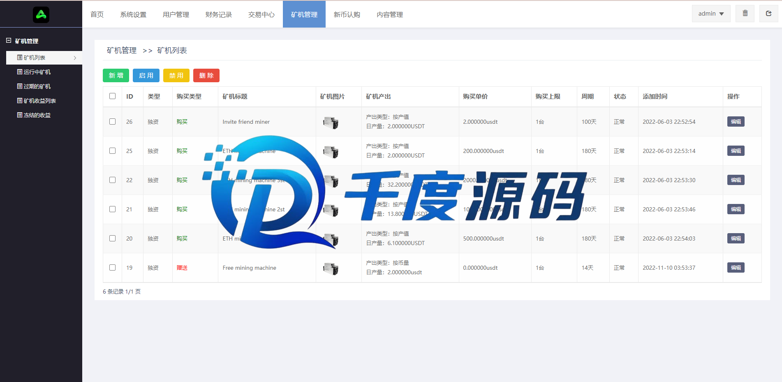Click timestamp 2022-11-10 03:53:37

pos(669,268)
